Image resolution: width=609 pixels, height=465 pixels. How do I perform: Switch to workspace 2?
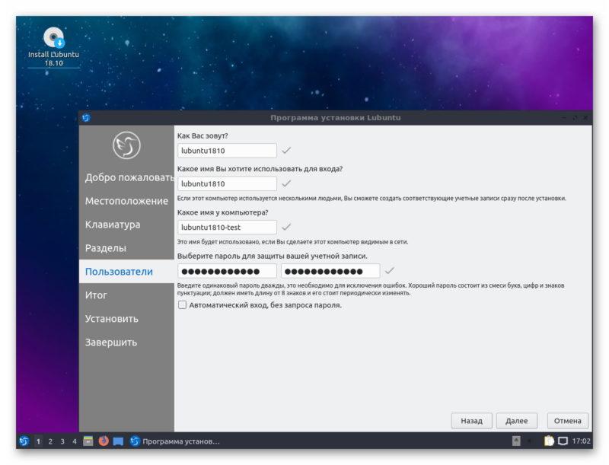click(50, 441)
